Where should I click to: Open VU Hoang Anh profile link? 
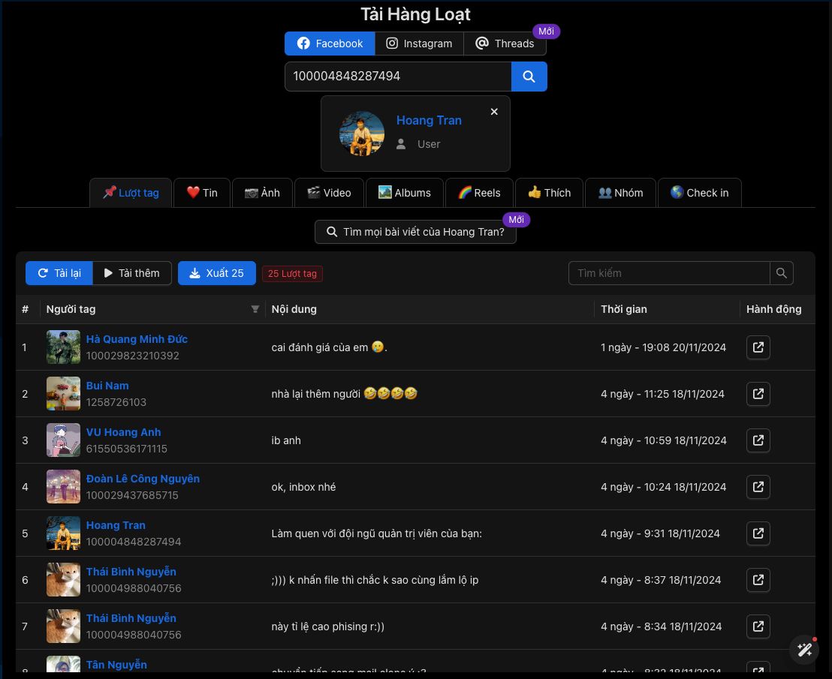click(x=124, y=432)
